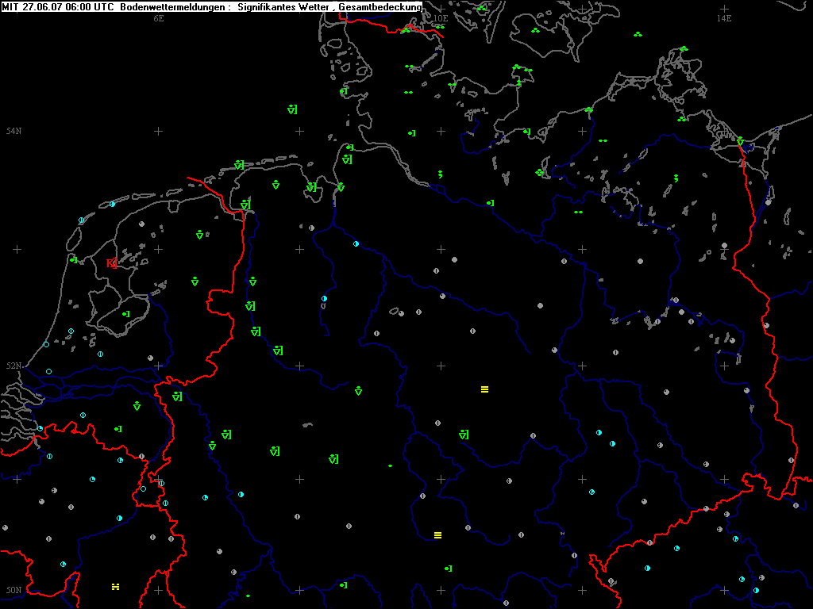This screenshot has width=813, height=609.
Task: Select the 50N latitude label
Action: click(x=13, y=590)
